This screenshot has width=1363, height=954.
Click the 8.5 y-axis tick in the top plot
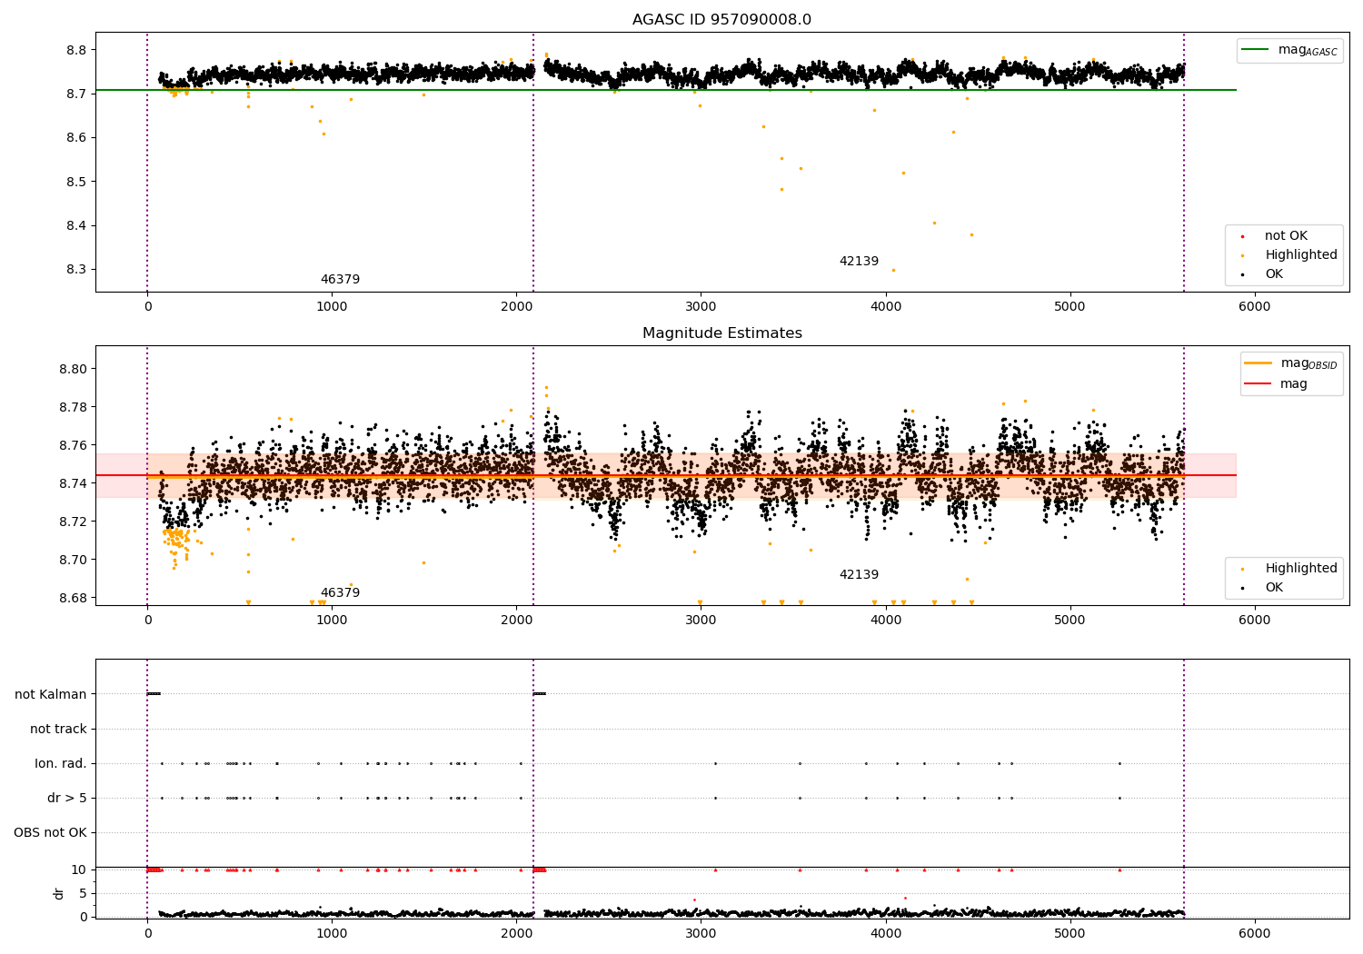(x=75, y=182)
